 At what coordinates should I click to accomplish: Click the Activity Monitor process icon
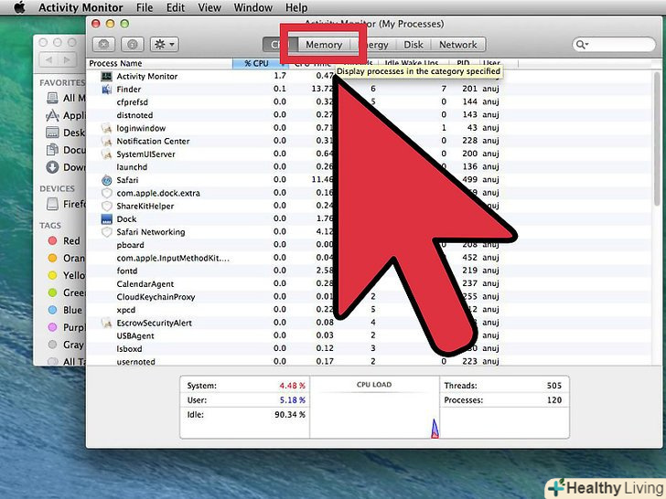pos(106,77)
